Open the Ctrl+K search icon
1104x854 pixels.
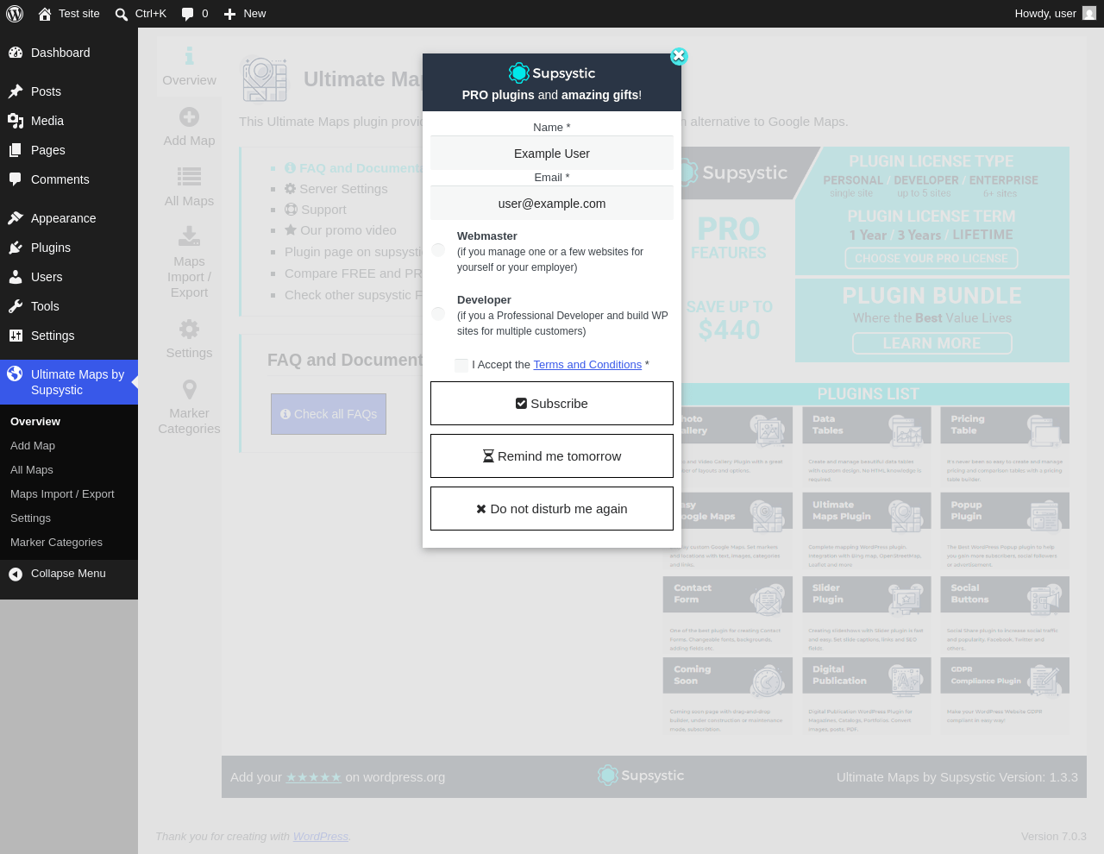pyautogui.click(x=122, y=14)
